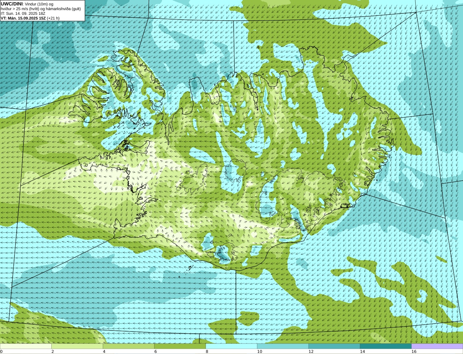Click the "10" label on the wind scale
Screen dimensions: 463x354
coord(259,351)
